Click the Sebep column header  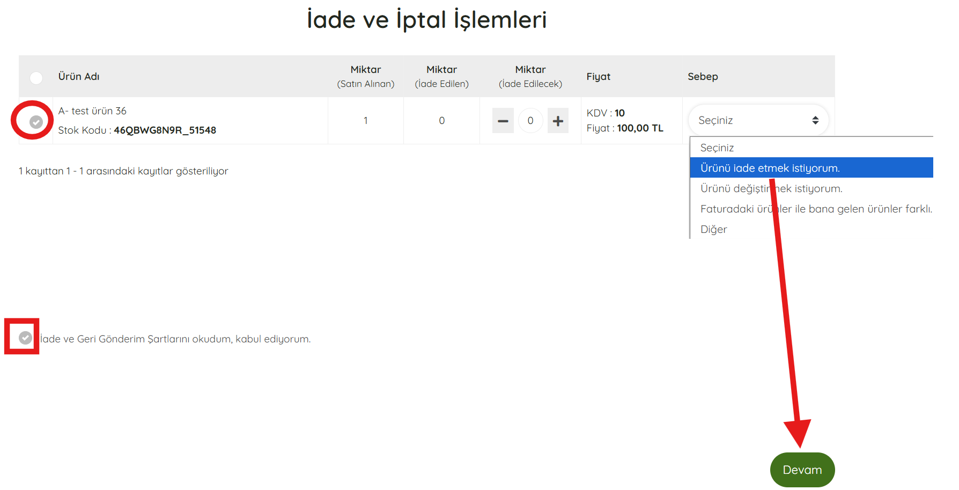point(702,76)
